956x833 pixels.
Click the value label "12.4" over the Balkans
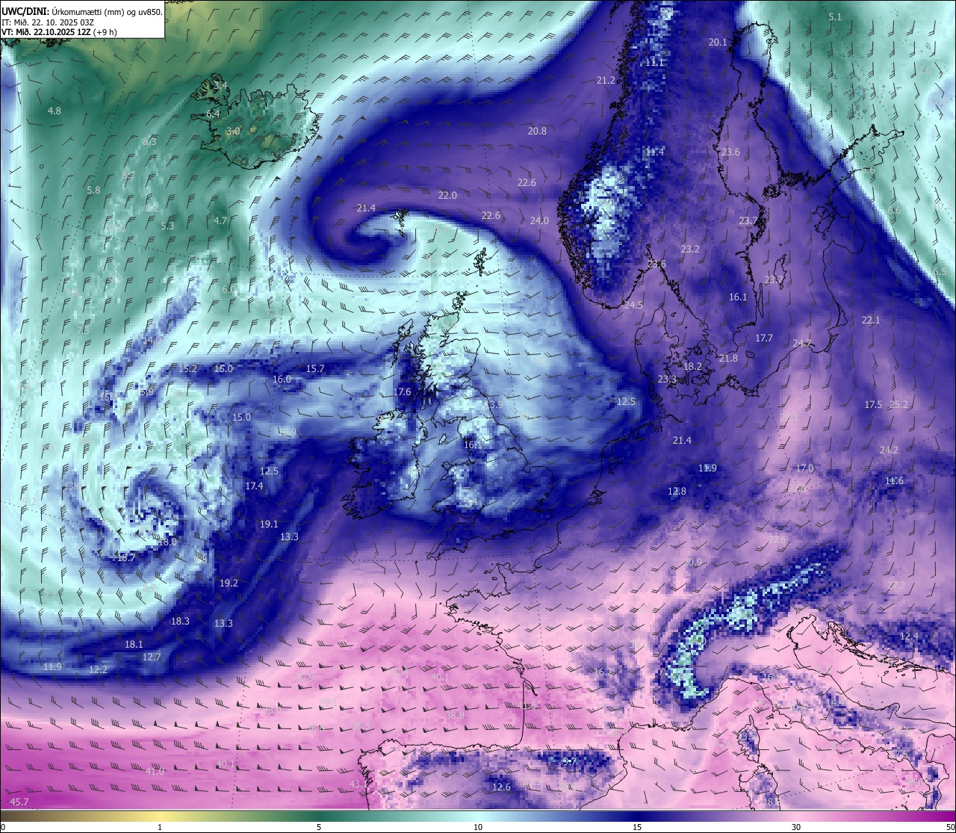tap(909, 636)
